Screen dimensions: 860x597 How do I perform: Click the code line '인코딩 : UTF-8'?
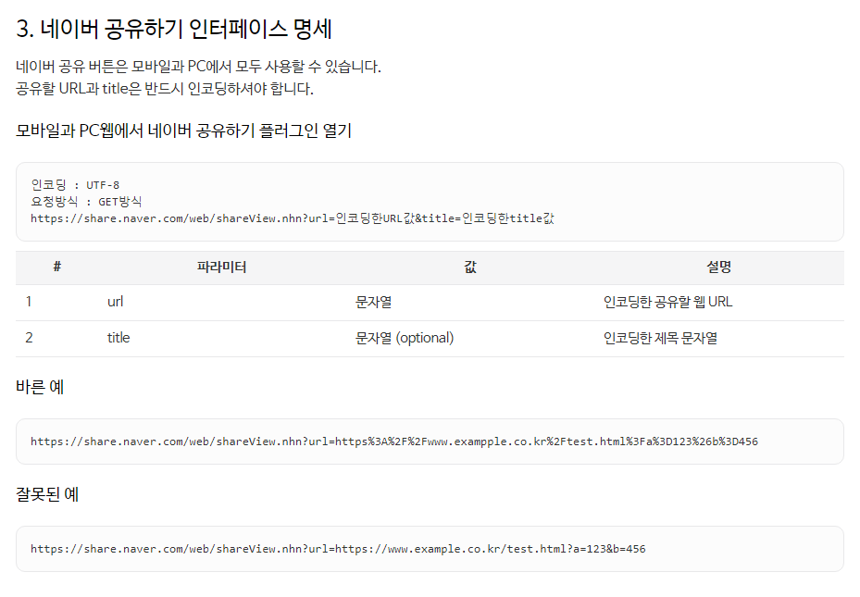(x=75, y=185)
